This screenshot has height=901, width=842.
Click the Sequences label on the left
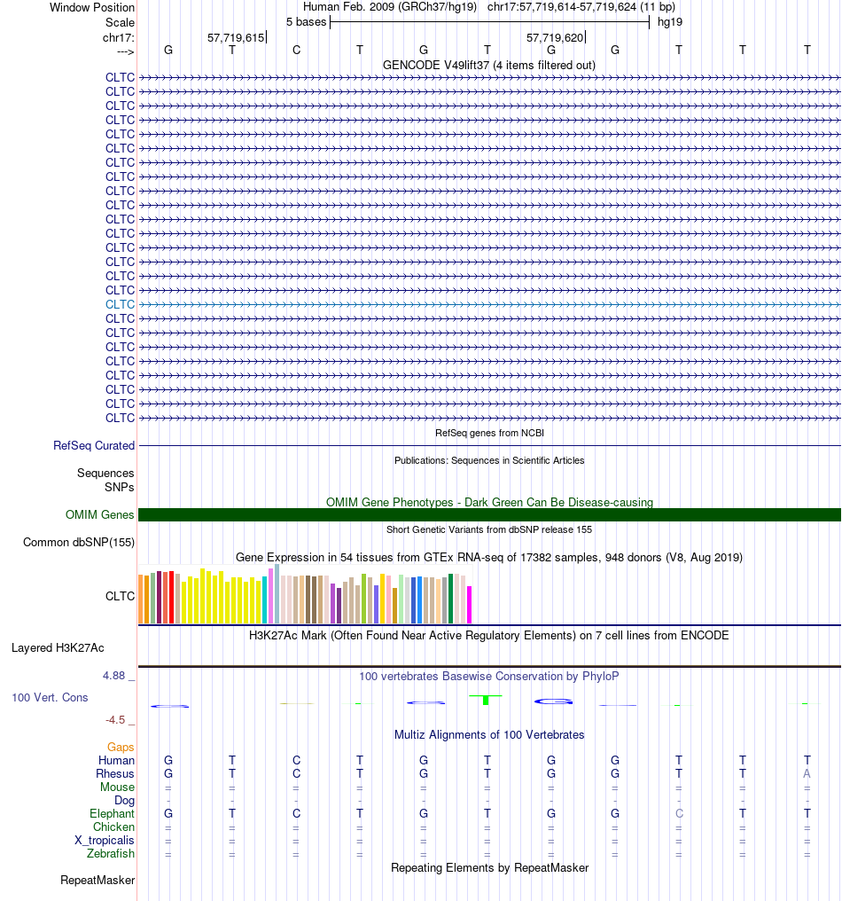click(x=105, y=473)
